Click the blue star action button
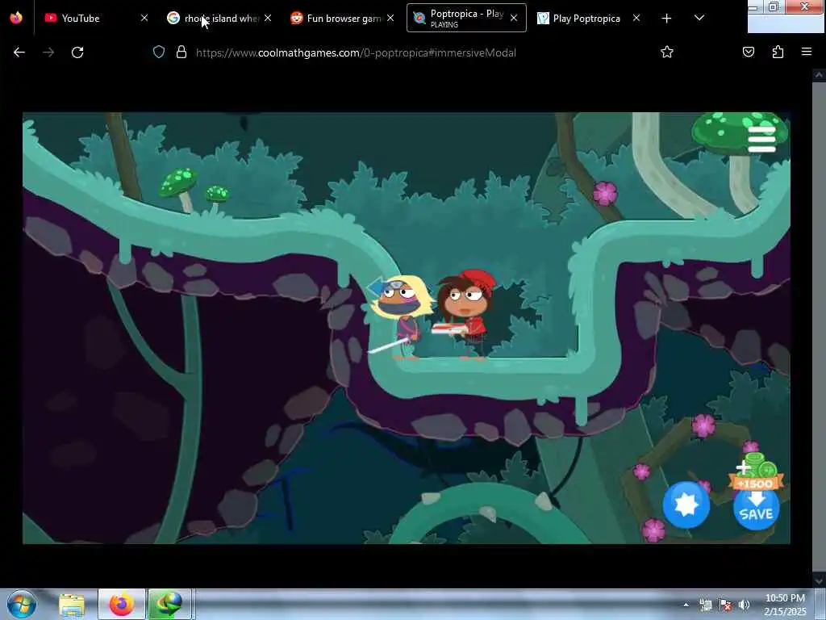 [686, 505]
